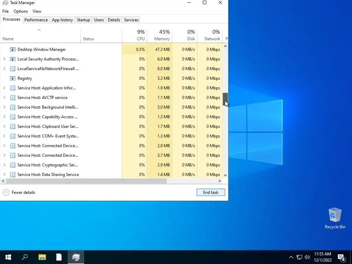Click the volume speaker tray icon

(x=307, y=257)
